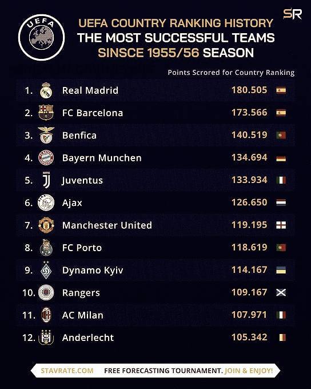Click the Ajax club crest
This screenshot has width=311, height=389.
click(x=46, y=203)
